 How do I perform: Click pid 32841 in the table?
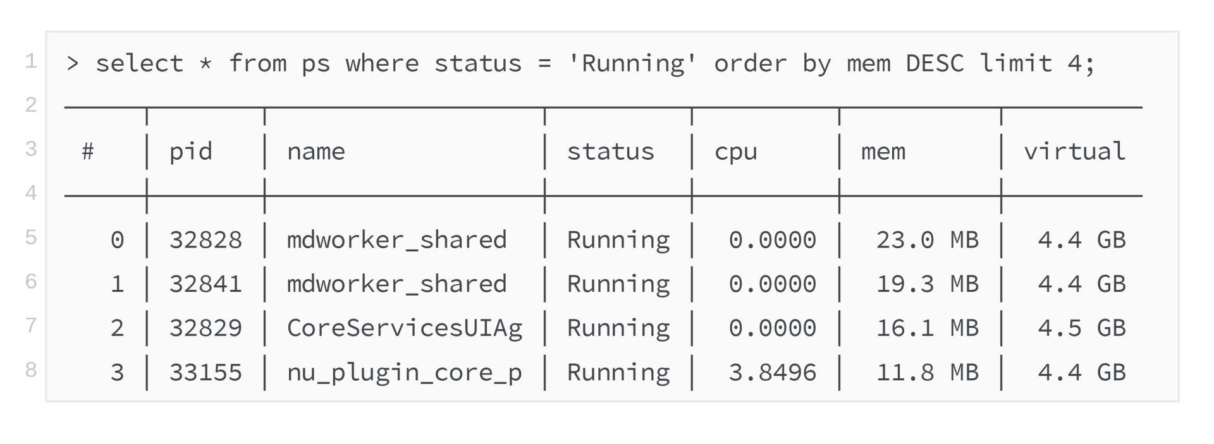click(205, 284)
